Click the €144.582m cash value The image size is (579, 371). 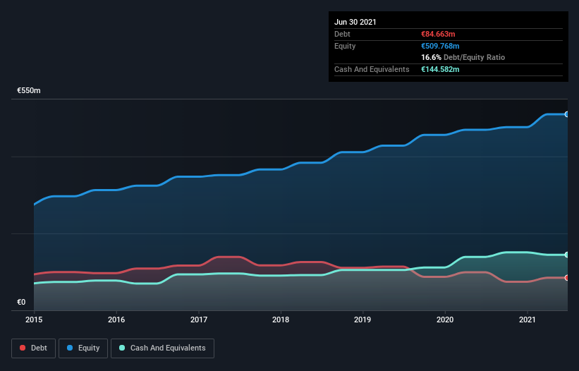click(x=440, y=69)
